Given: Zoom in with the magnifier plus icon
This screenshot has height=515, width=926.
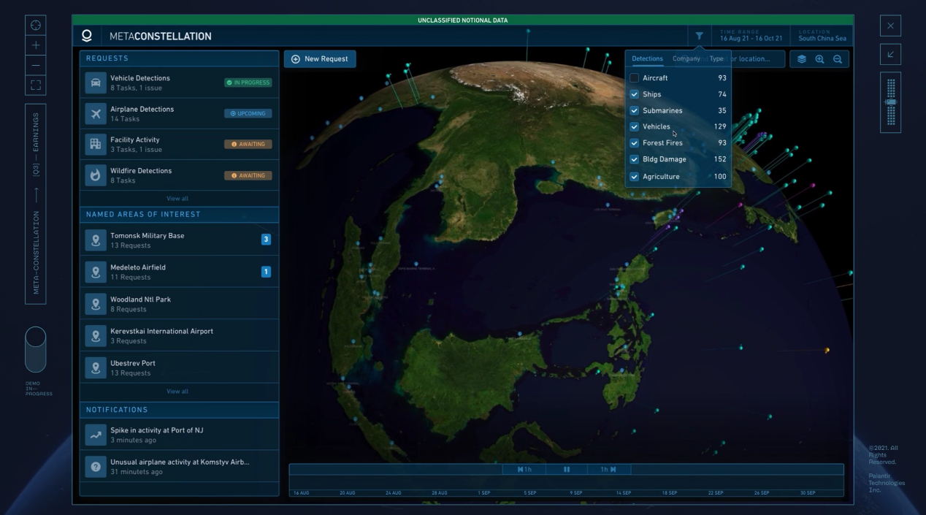Looking at the screenshot, I should pos(819,59).
